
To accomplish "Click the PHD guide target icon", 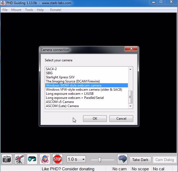I will pos(45,159).
